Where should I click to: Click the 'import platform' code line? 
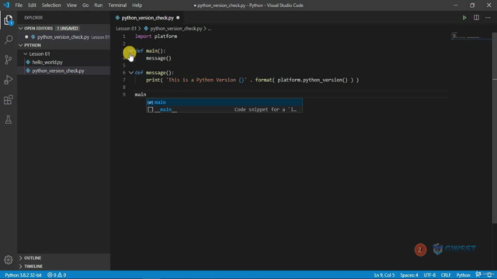156,36
